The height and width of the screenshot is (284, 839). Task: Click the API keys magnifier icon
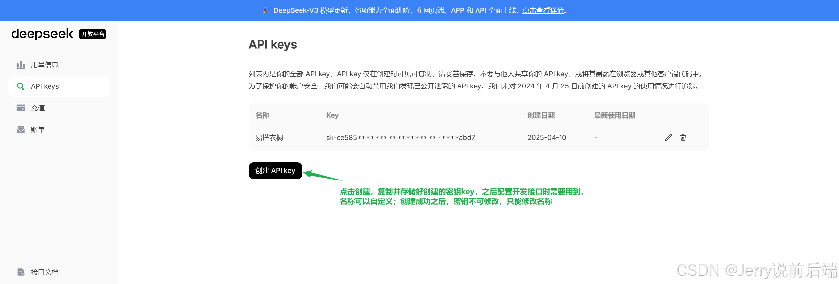click(x=21, y=86)
